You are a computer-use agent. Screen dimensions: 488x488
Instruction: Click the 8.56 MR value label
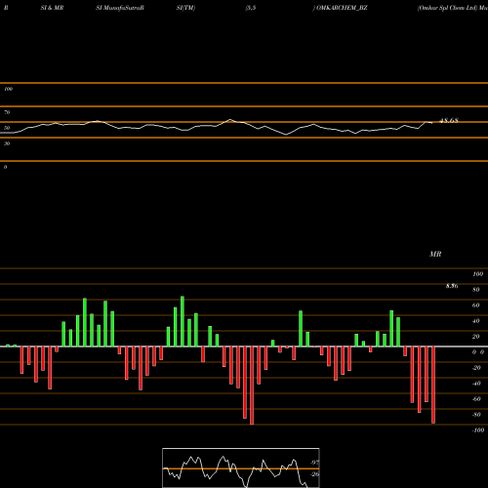[452, 286]
